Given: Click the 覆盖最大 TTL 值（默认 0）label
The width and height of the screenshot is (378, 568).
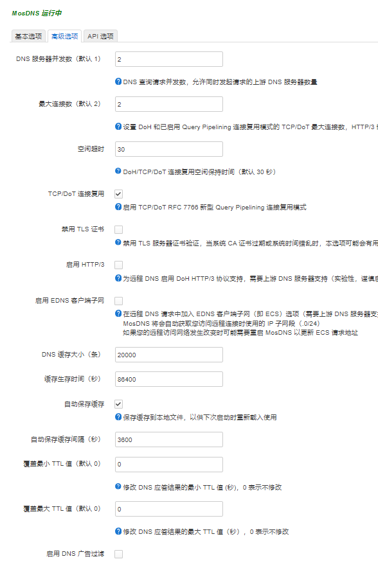Looking at the screenshot, I should click(64, 509).
